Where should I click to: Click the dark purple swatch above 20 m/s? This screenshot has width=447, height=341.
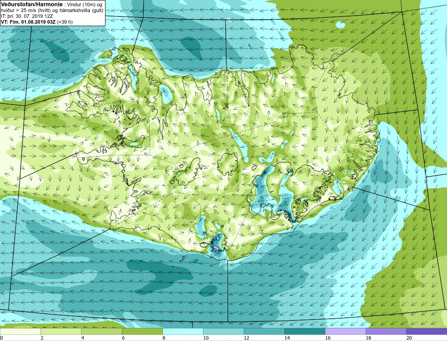426,331
